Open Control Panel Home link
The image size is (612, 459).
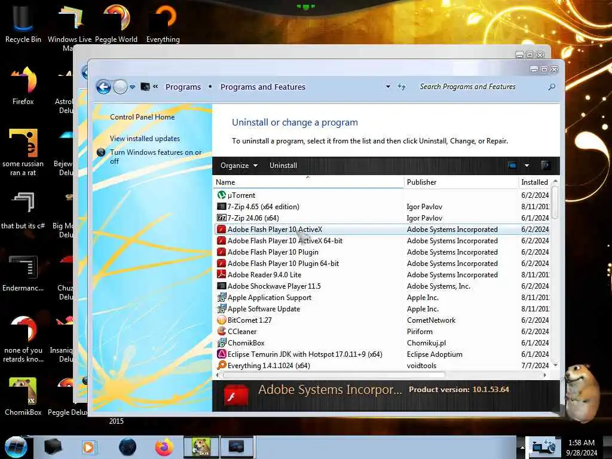[142, 117]
